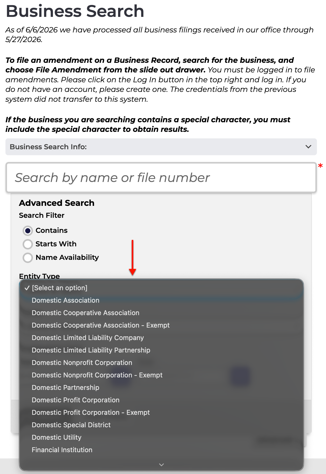This screenshot has height=474, width=326.
Task: Select Domestic Limited Liability Company
Action: coord(161,338)
